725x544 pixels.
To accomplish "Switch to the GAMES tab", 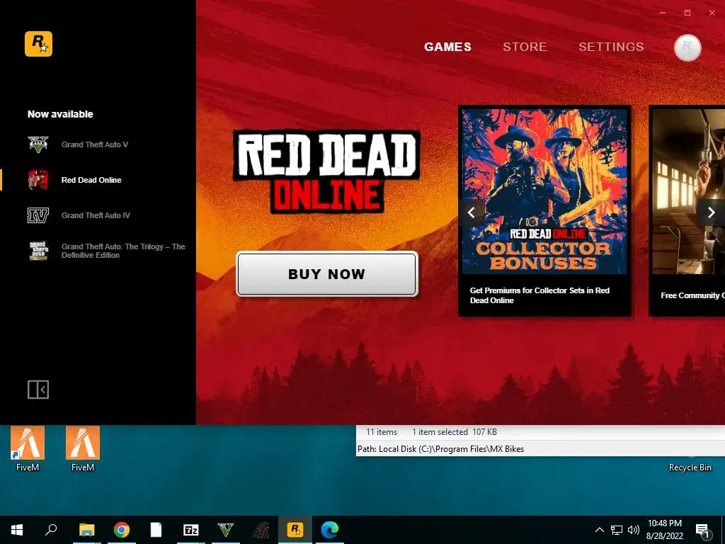I will coord(447,47).
